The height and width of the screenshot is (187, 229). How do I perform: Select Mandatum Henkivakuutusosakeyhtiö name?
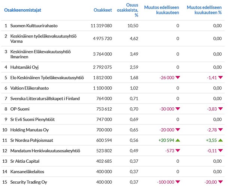pyautogui.click(x=45, y=151)
